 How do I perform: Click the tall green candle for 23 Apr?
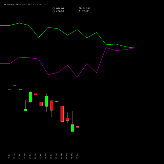click(x=31, y=97)
